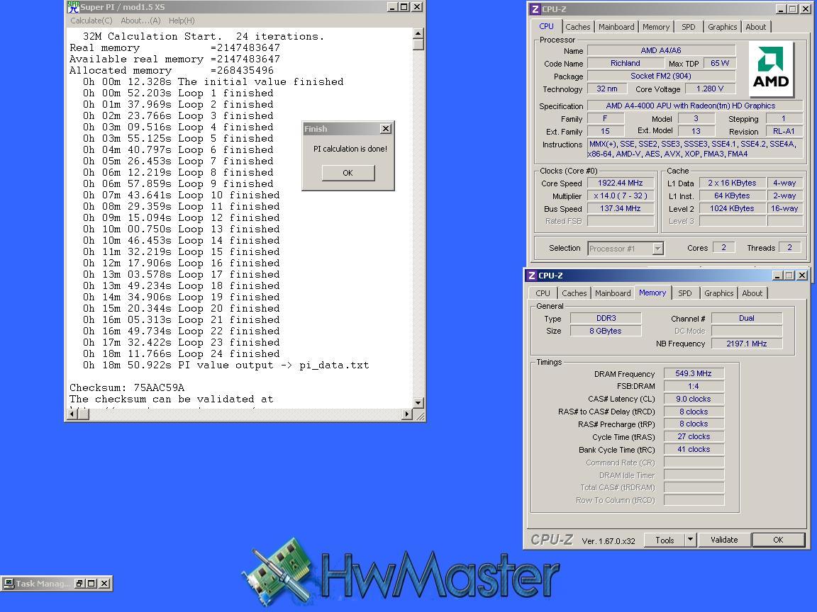The image size is (817, 612).
Task: Maximize the Super PI window
Action: pos(404,7)
